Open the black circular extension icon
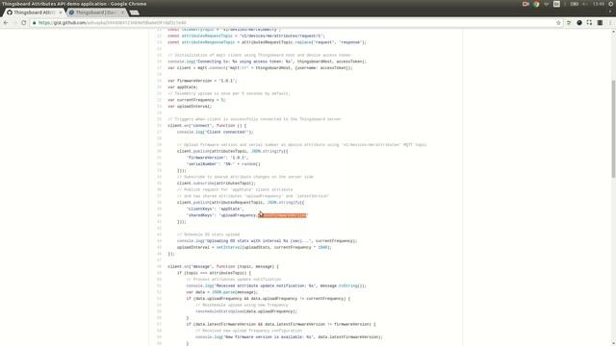Viewport: 616px width, 346px height. (579, 23)
